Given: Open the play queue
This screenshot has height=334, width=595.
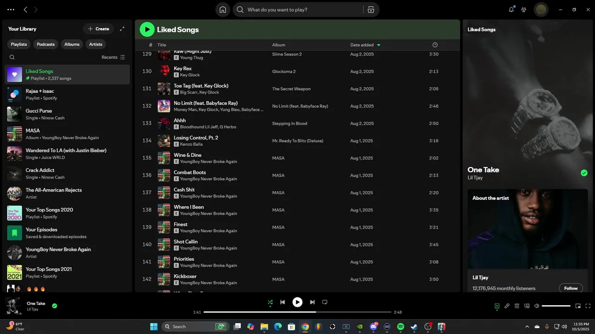Looking at the screenshot, I should pyautogui.click(x=517, y=306).
